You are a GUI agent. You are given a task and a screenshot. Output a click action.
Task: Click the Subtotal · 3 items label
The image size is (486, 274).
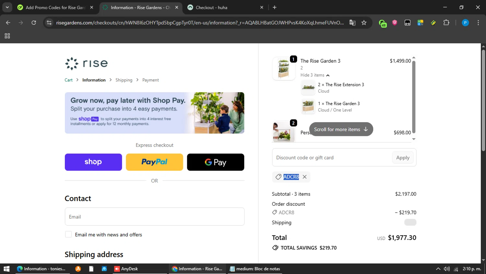click(291, 194)
